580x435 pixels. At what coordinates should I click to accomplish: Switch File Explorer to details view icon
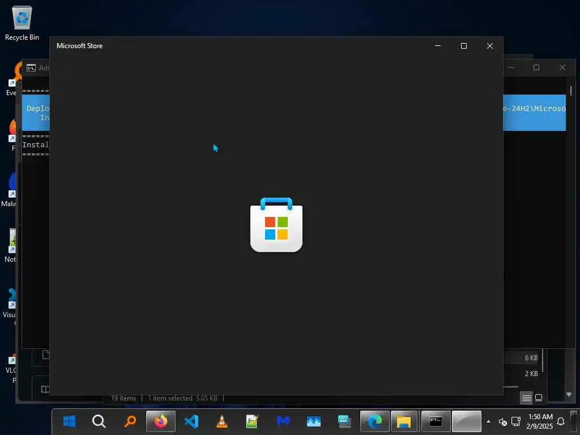click(x=526, y=398)
